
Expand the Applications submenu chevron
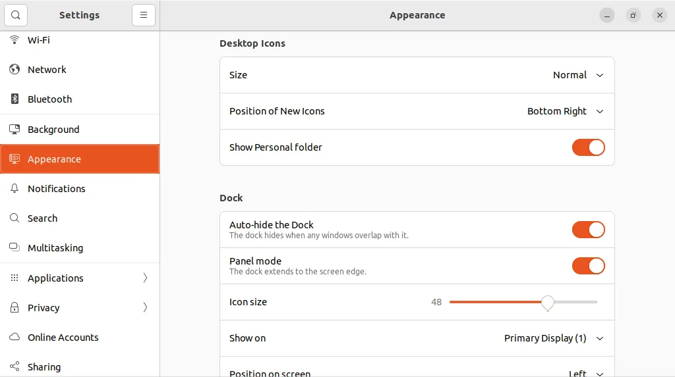coord(145,278)
